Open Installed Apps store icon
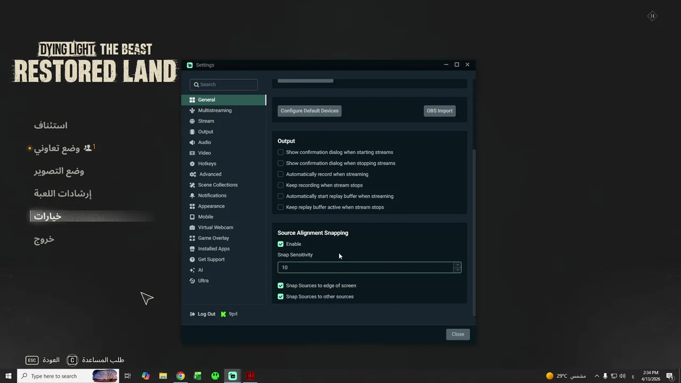 tap(193, 249)
